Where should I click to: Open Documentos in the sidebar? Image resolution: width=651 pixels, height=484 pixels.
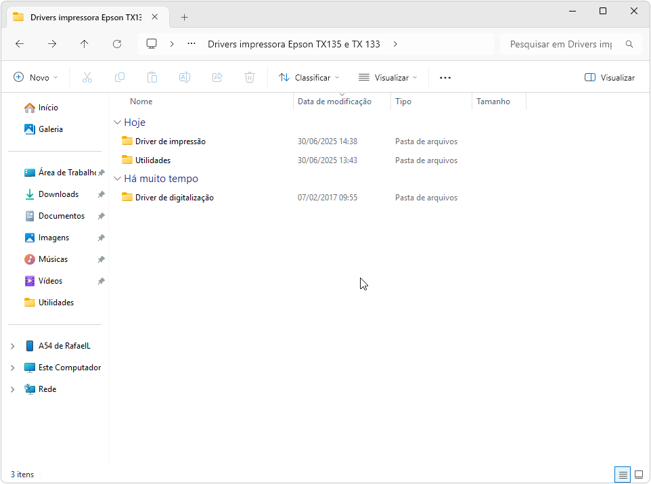[x=55, y=216]
